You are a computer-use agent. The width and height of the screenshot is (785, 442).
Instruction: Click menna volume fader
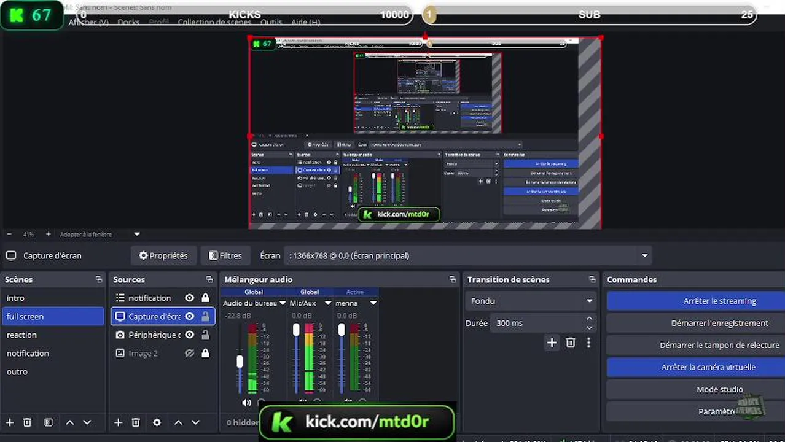(x=342, y=330)
